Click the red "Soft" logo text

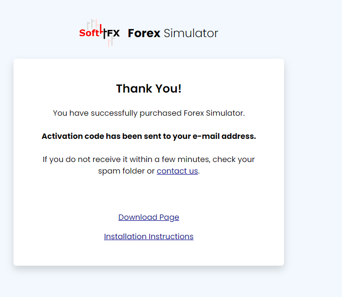(x=89, y=33)
